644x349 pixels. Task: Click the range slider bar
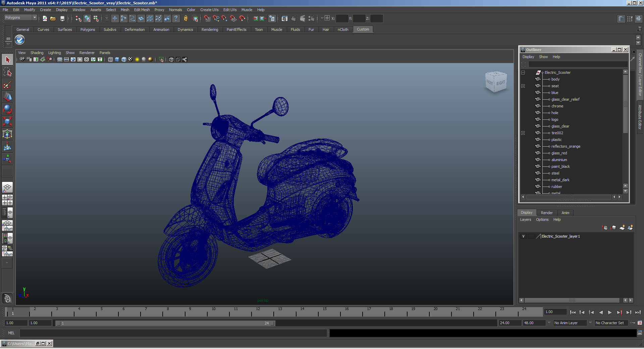165,323
